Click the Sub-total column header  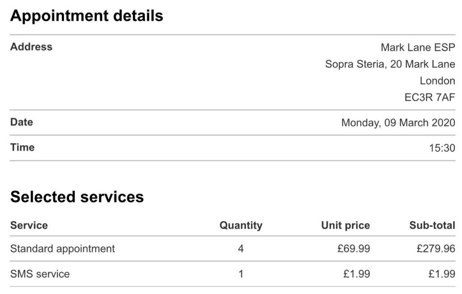(x=432, y=225)
